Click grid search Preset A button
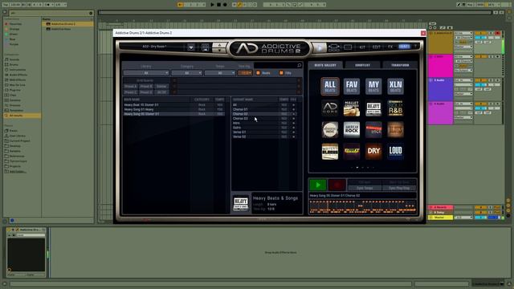Viewport: 514px width, 289px height. (x=130, y=87)
